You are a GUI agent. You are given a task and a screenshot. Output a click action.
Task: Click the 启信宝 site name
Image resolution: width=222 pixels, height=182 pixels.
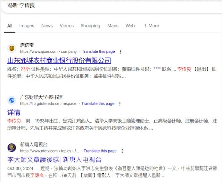pos(27,45)
